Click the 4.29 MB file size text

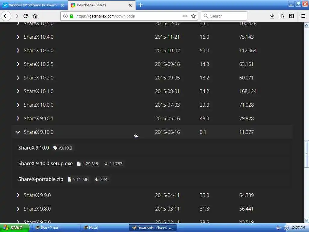click(90, 164)
